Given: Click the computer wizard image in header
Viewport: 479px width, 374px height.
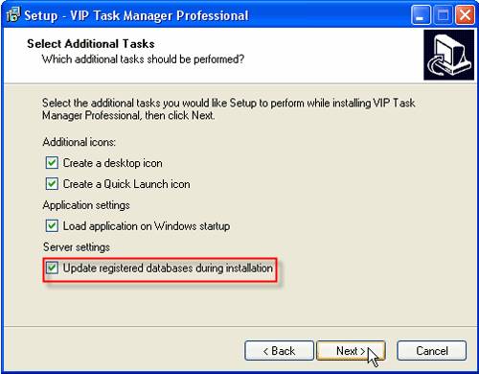Looking at the screenshot, I should [x=449, y=55].
